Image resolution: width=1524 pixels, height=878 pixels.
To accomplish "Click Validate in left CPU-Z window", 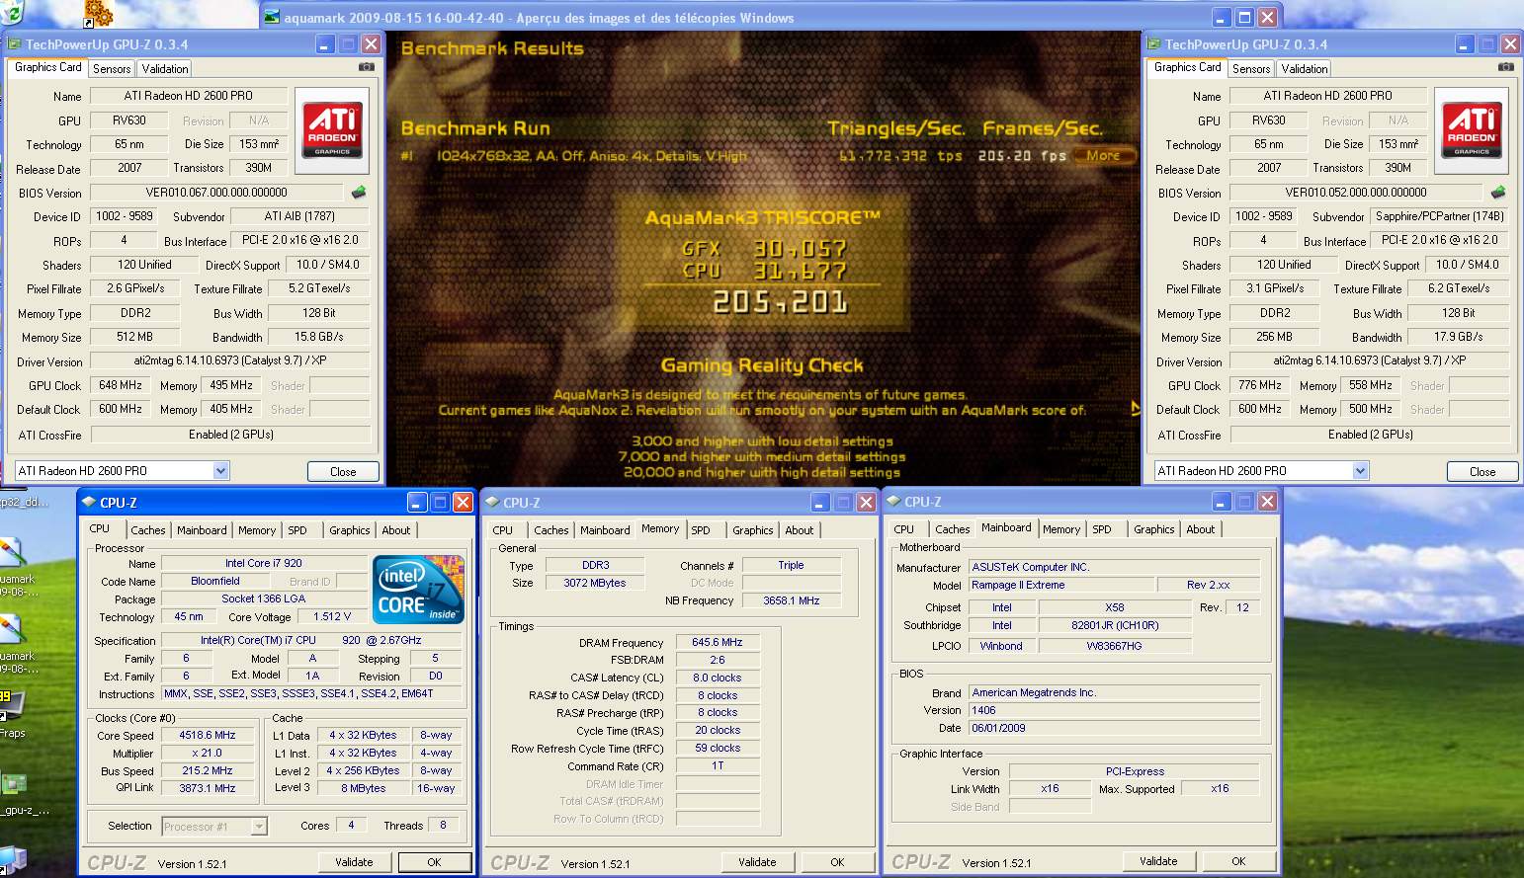I will click(354, 862).
